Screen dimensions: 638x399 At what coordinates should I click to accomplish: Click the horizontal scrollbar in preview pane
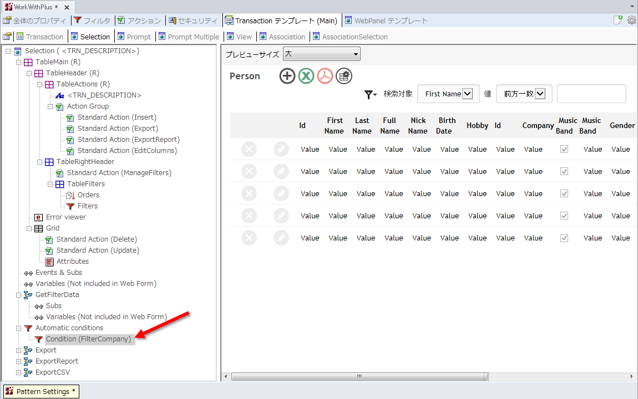point(359,376)
